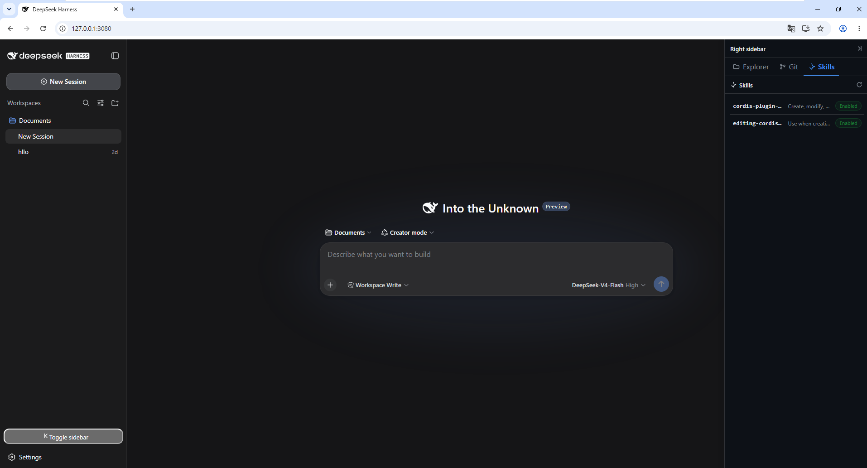Click the install app icon in address bar
This screenshot has height=468, width=867.
806,29
